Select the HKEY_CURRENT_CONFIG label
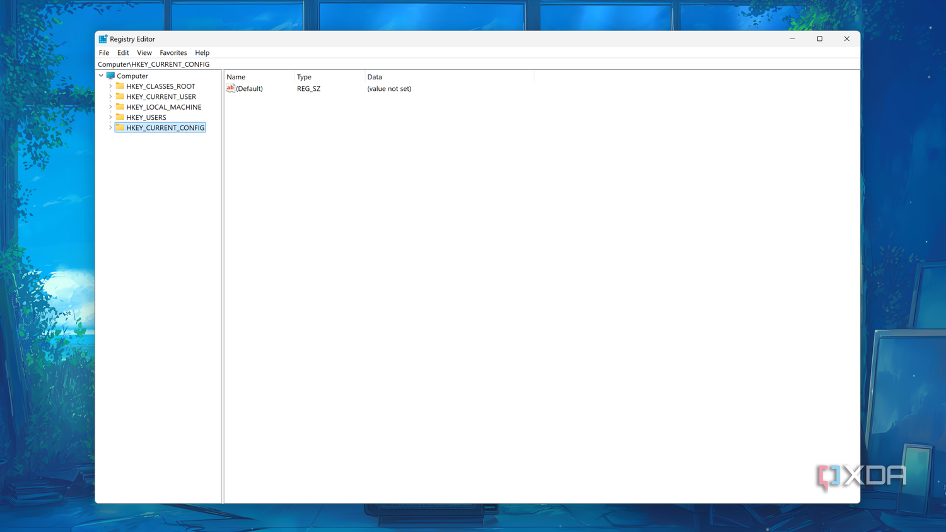 point(165,128)
